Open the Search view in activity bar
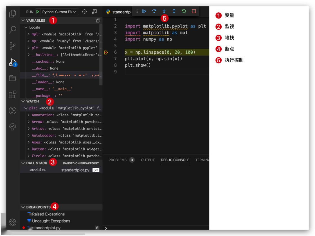The height and width of the screenshot is (236, 315). point(13,29)
